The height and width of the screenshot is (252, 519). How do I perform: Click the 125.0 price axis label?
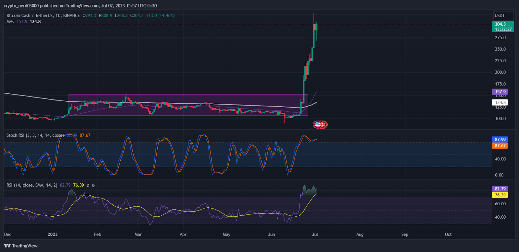(500, 107)
